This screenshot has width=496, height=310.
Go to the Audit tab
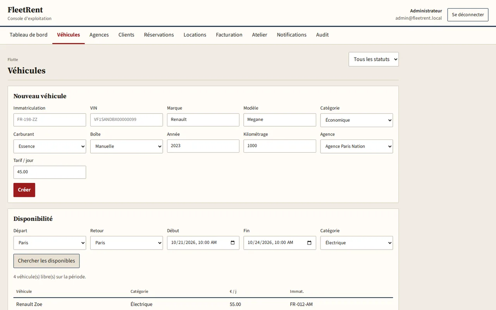pyautogui.click(x=322, y=35)
